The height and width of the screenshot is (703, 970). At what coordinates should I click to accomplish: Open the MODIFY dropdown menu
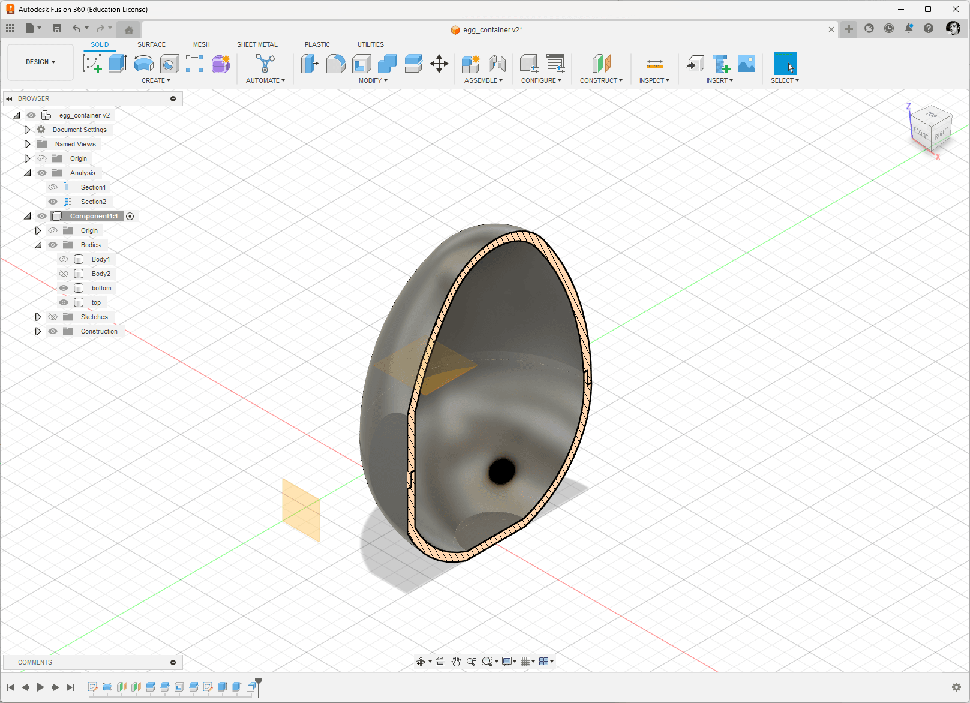click(x=373, y=80)
